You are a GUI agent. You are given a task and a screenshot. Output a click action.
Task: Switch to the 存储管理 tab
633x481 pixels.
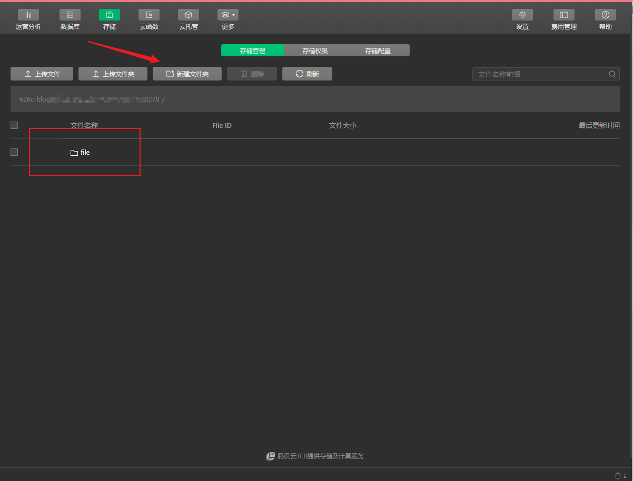pos(252,51)
